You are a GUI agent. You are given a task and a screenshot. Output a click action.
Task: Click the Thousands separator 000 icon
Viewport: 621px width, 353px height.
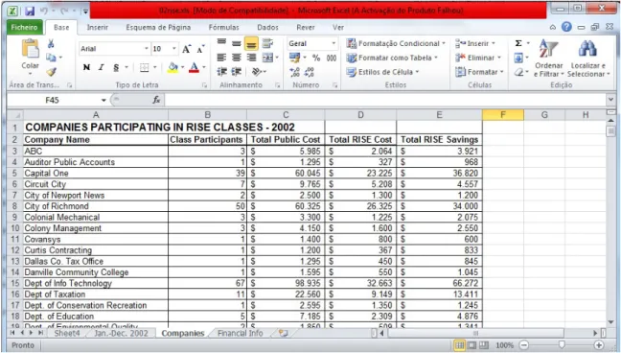(x=332, y=58)
